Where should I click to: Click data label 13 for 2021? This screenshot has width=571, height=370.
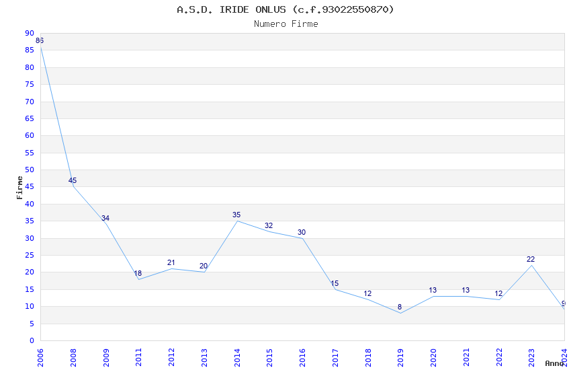[466, 290]
